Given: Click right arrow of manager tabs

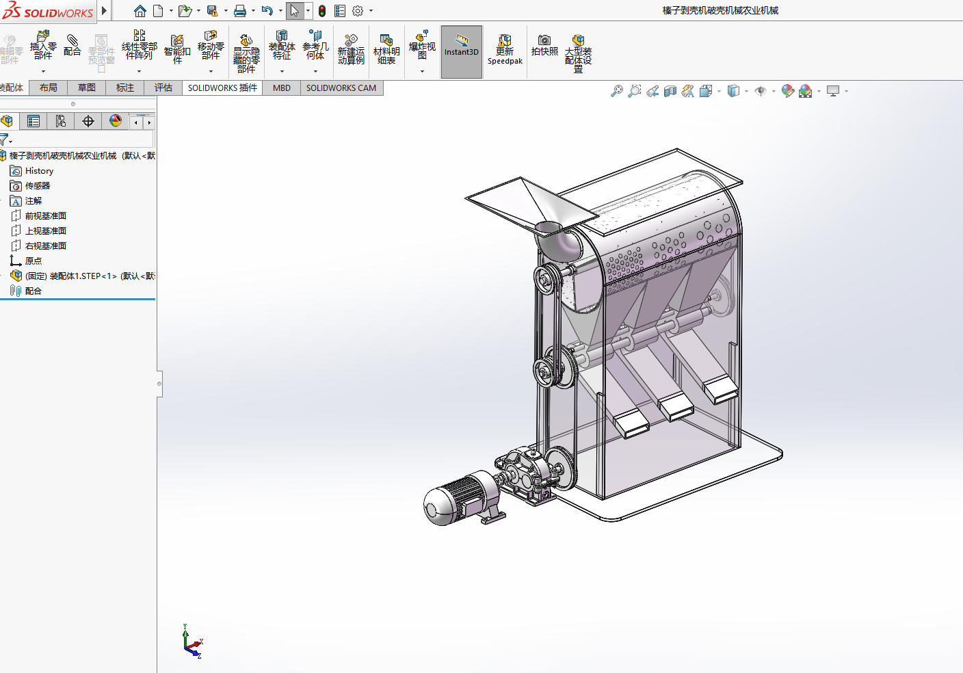Looking at the screenshot, I should (x=149, y=122).
